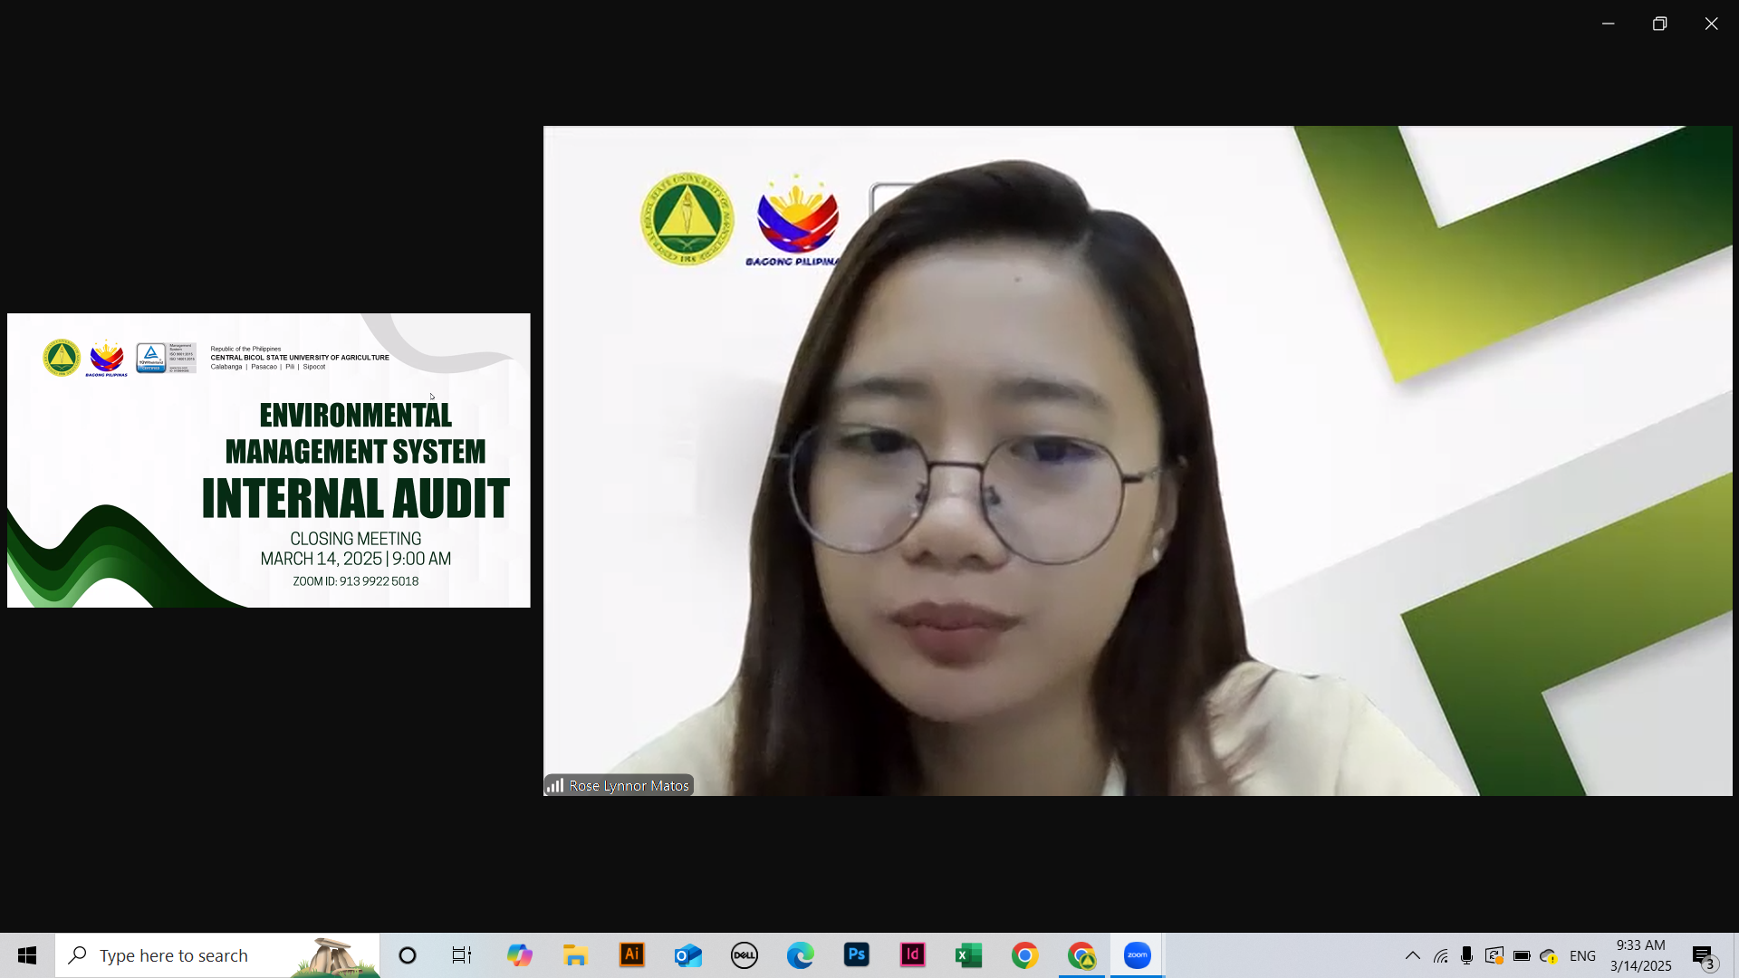The width and height of the screenshot is (1739, 978).
Task: Launch Photoshop from the taskbar
Action: [856, 955]
